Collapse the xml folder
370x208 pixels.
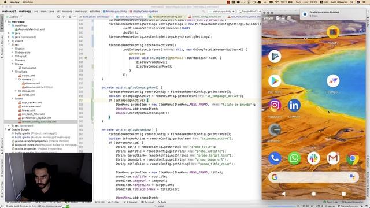(13, 99)
